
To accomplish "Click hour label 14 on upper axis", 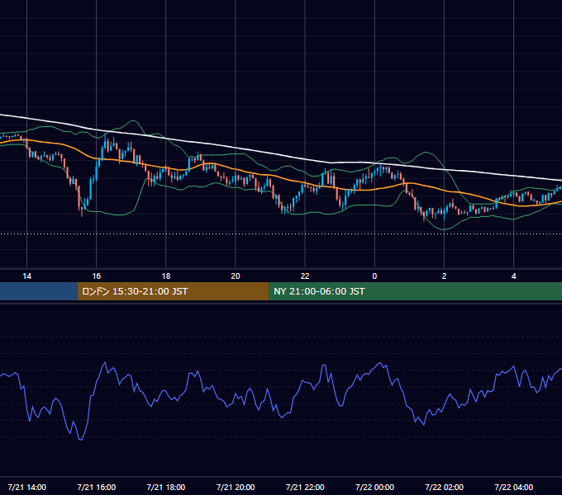I will [x=27, y=276].
